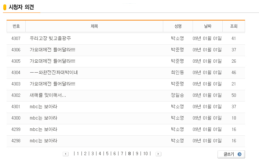Open post 4298 mbc는 보아라

43,141
